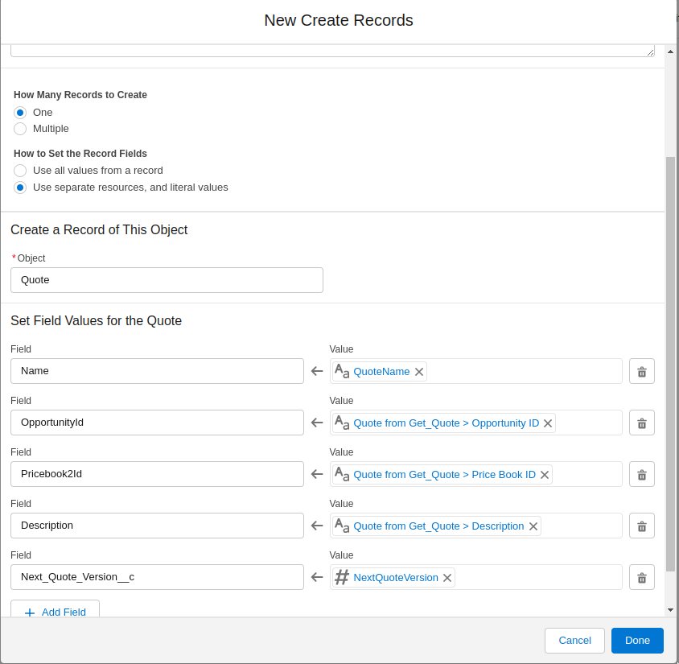The image size is (679, 664).
Task: Click the dialog's vertical scrollbar
Action: pos(670,362)
